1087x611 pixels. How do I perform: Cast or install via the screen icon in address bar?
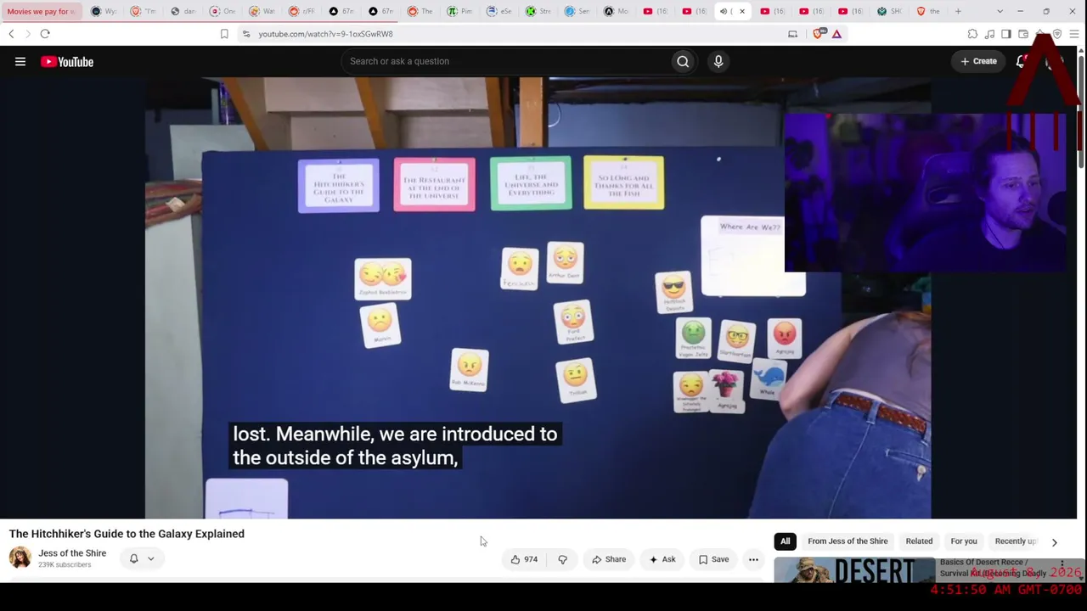coord(792,34)
